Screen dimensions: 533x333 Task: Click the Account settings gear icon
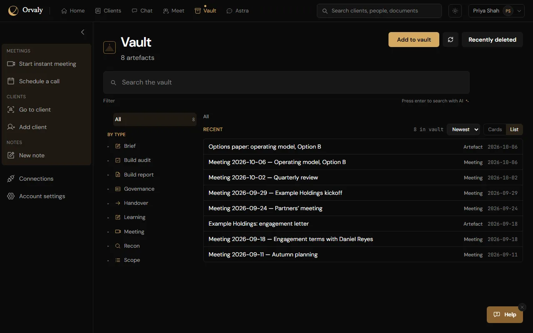pos(11,196)
